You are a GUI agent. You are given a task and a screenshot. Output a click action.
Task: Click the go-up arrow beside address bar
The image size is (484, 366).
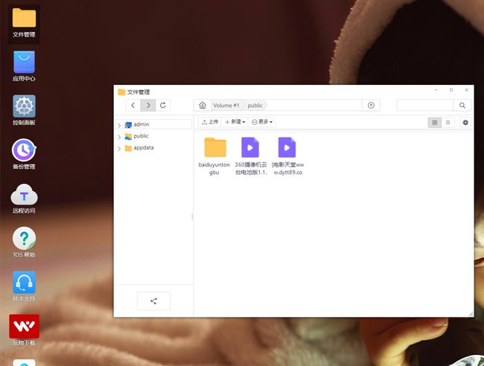[371, 106]
